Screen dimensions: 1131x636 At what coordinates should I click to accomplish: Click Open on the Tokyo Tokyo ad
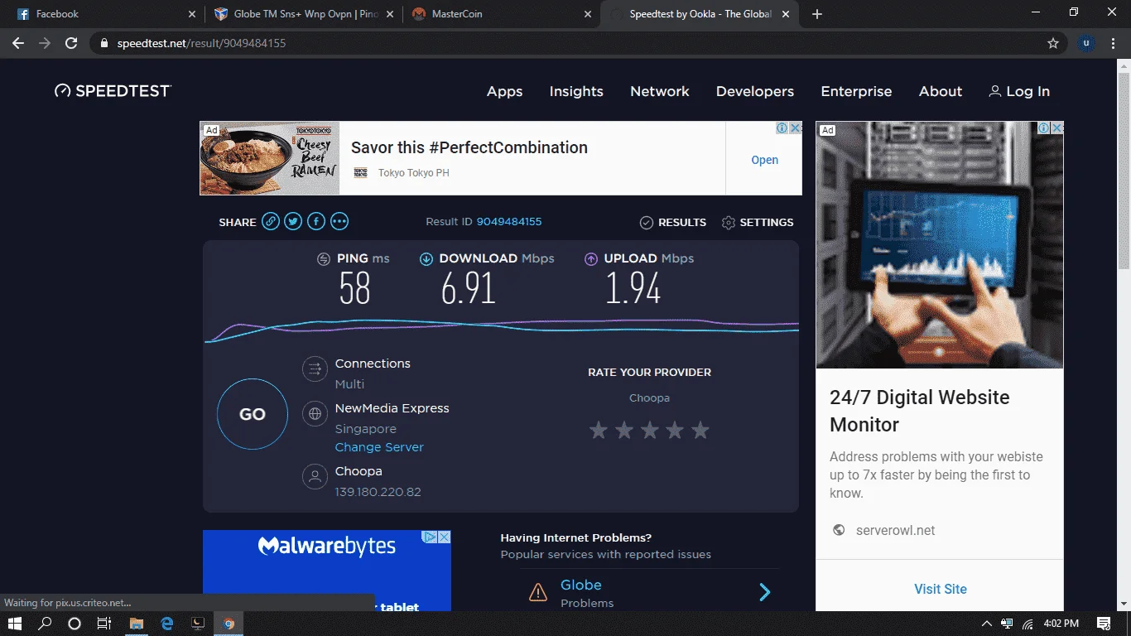pos(764,160)
